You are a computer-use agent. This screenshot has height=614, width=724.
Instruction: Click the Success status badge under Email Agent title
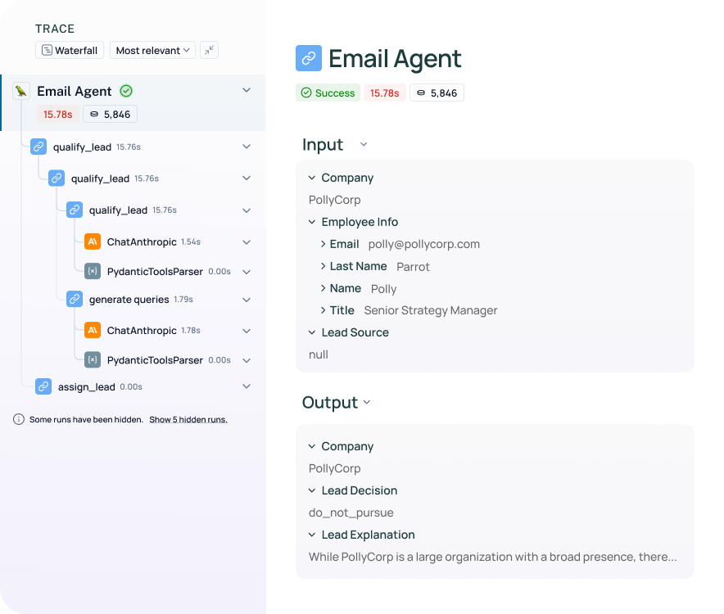tap(328, 93)
